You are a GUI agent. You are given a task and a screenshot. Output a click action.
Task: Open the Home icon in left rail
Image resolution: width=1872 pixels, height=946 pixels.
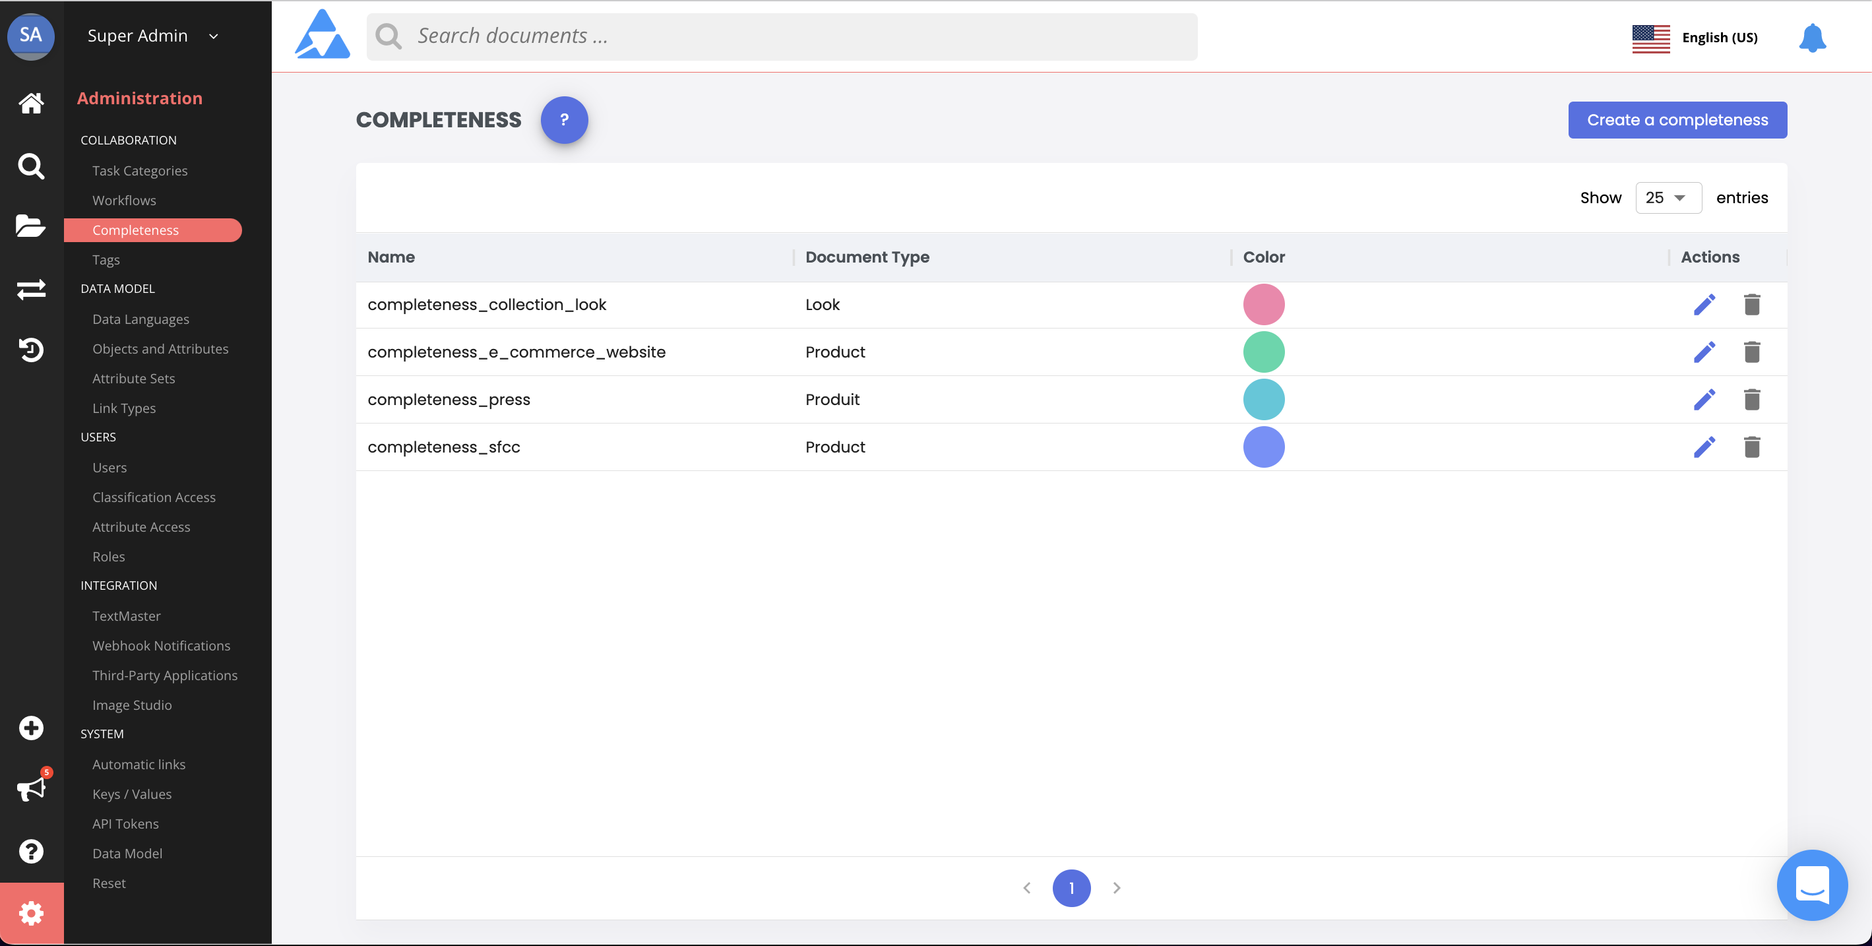[30, 102]
